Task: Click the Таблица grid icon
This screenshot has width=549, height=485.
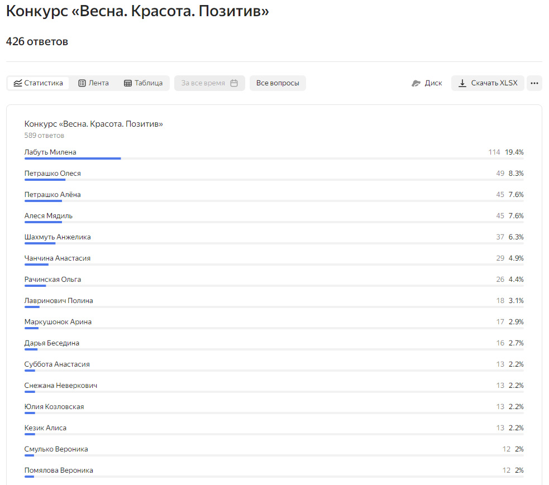Action: pos(128,83)
